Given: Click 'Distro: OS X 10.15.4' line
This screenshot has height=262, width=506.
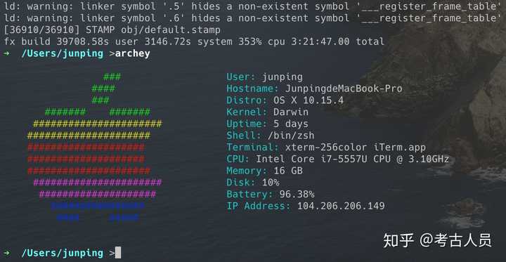Looking at the screenshot, I should 285,100.
